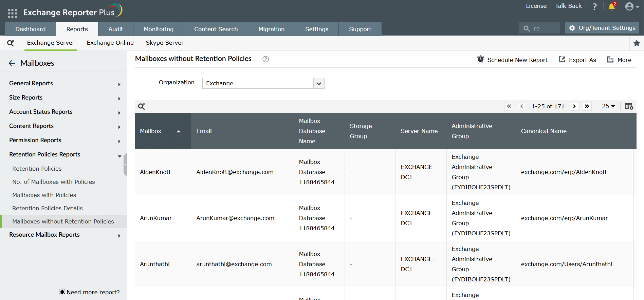Open add/remove columns icon
Screen dimensions: 644x300
point(629,106)
